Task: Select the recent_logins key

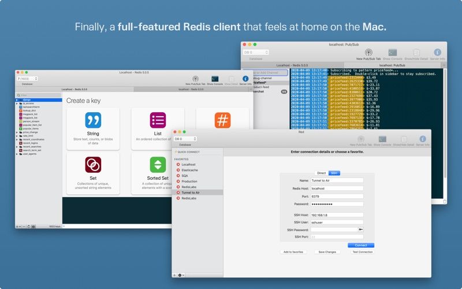Action: 30,143
